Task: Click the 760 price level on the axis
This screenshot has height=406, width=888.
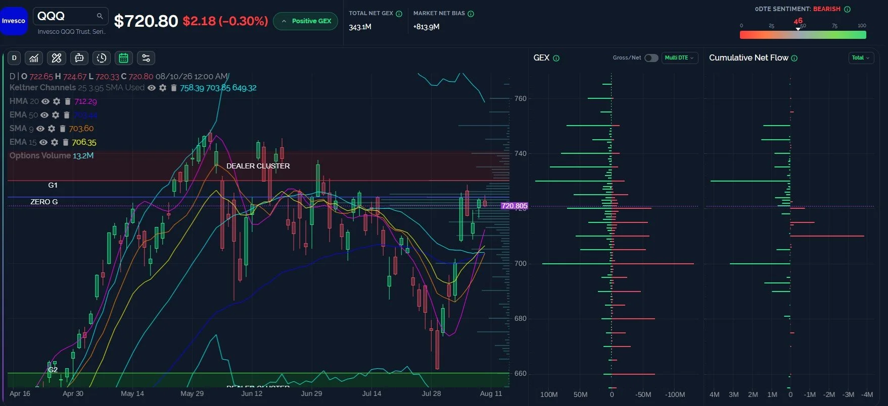Action: (x=521, y=98)
